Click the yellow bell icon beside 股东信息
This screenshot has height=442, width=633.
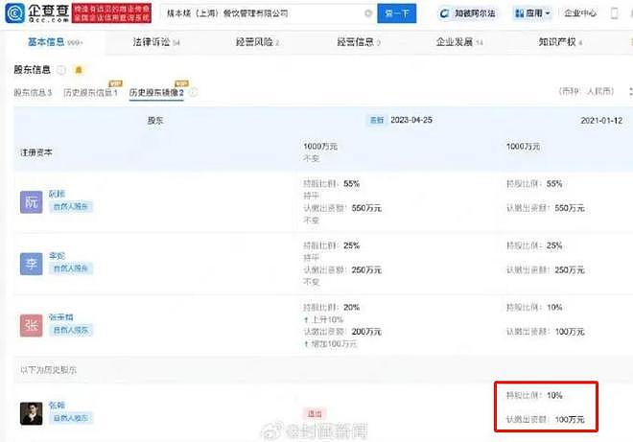79,70
